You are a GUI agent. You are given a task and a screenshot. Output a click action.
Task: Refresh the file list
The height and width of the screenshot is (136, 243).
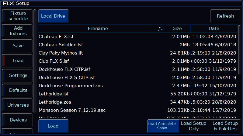point(225,16)
